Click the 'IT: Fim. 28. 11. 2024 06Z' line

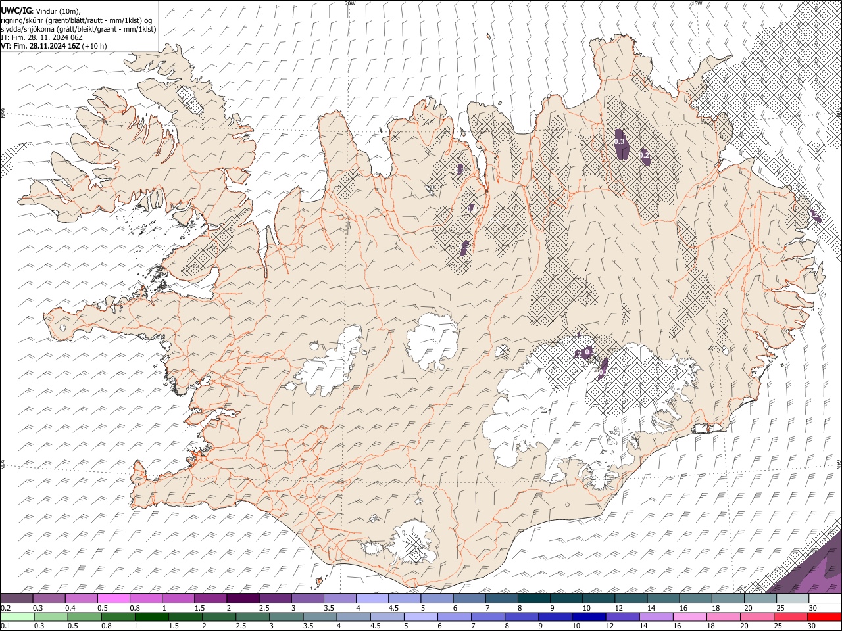(x=41, y=37)
